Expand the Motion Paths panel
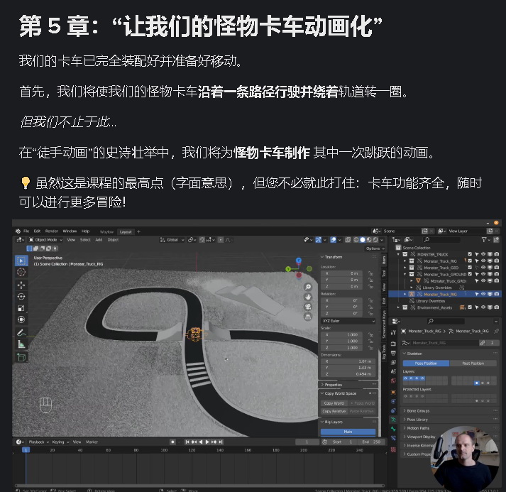This screenshot has height=492, width=506. coord(417,428)
